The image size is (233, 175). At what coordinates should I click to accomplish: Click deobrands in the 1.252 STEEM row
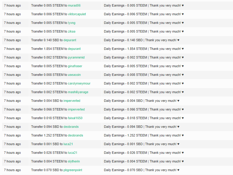pyautogui.click(x=75, y=135)
